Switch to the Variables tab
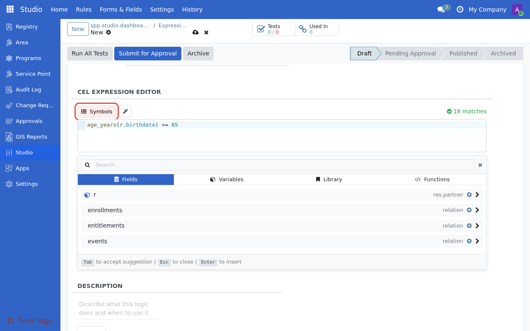The width and height of the screenshot is (530, 331). (x=227, y=179)
